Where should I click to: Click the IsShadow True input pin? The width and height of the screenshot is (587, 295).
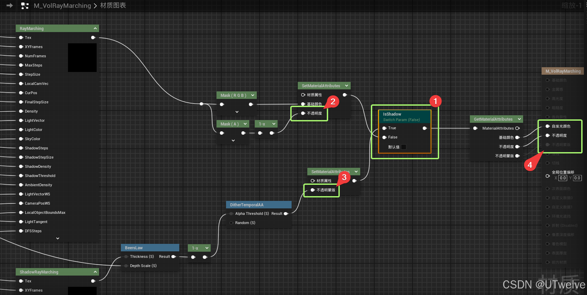(385, 128)
